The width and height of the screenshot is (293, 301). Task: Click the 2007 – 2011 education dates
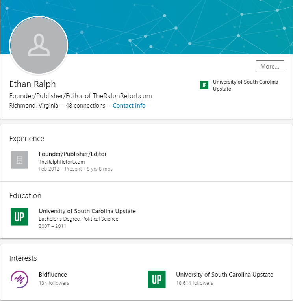tap(52, 226)
